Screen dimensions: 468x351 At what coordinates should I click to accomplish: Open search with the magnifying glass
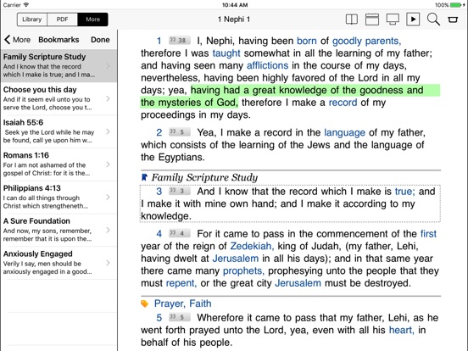tap(433, 19)
